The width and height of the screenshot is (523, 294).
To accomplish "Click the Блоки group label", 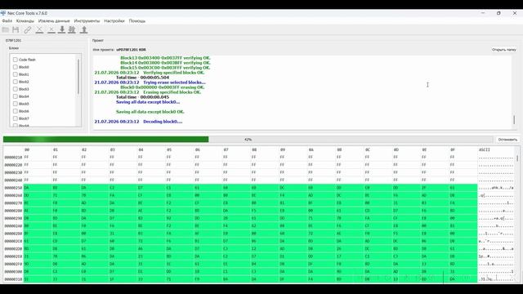I will point(14,48).
